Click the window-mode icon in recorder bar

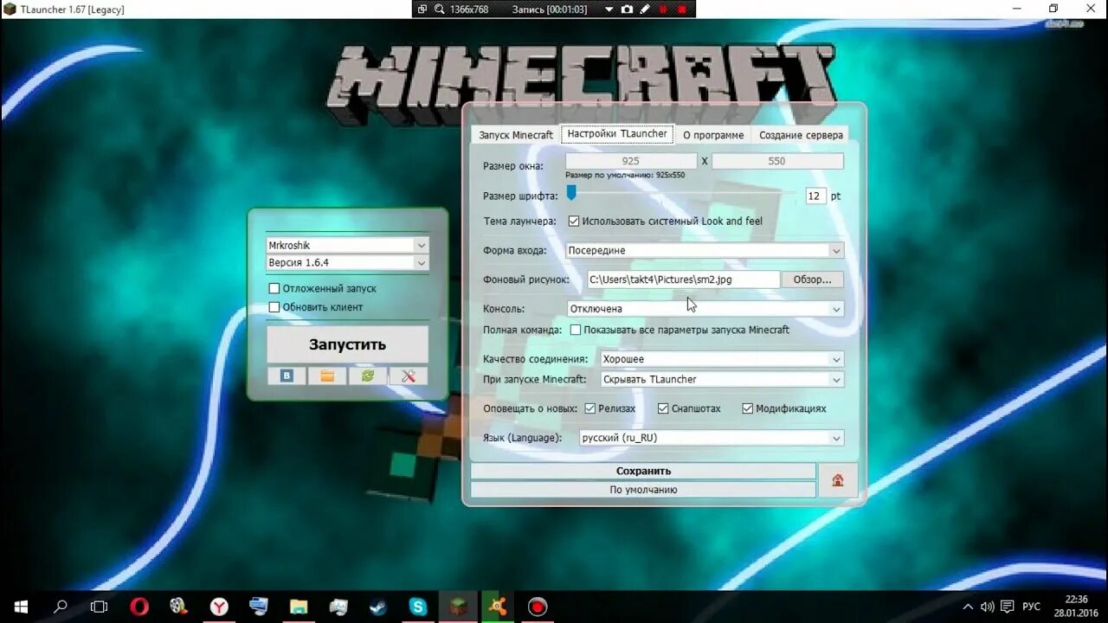422,9
